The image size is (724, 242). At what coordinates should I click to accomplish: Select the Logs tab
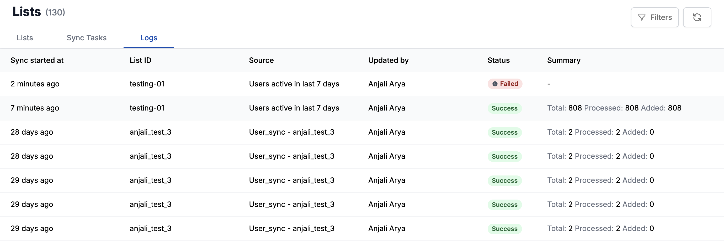pyautogui.click(x=149, y=38)
